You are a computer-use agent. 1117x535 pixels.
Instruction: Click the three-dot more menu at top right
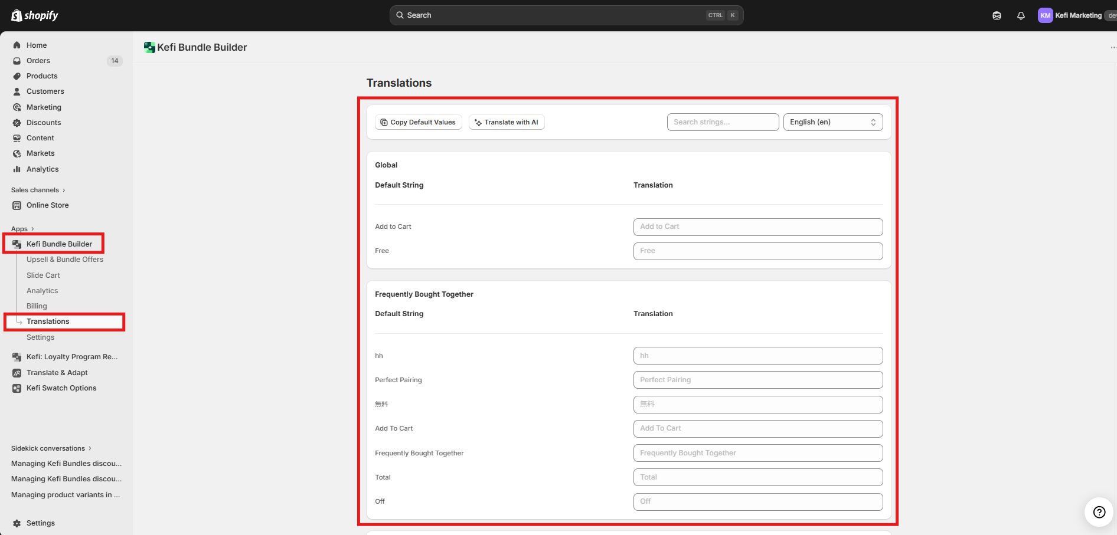tap(1113, 47)
